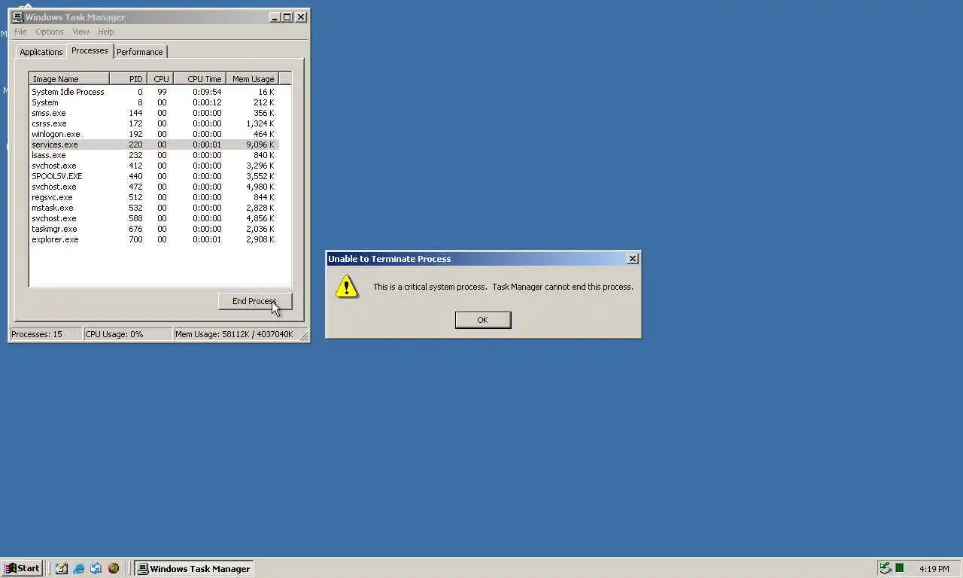Select svchost.exe with PID 588
963x578 pixels.
click(x=154, y=218)
